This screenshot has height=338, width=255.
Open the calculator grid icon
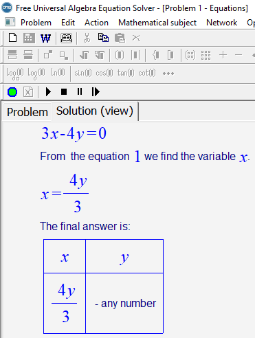coord(29,38)
